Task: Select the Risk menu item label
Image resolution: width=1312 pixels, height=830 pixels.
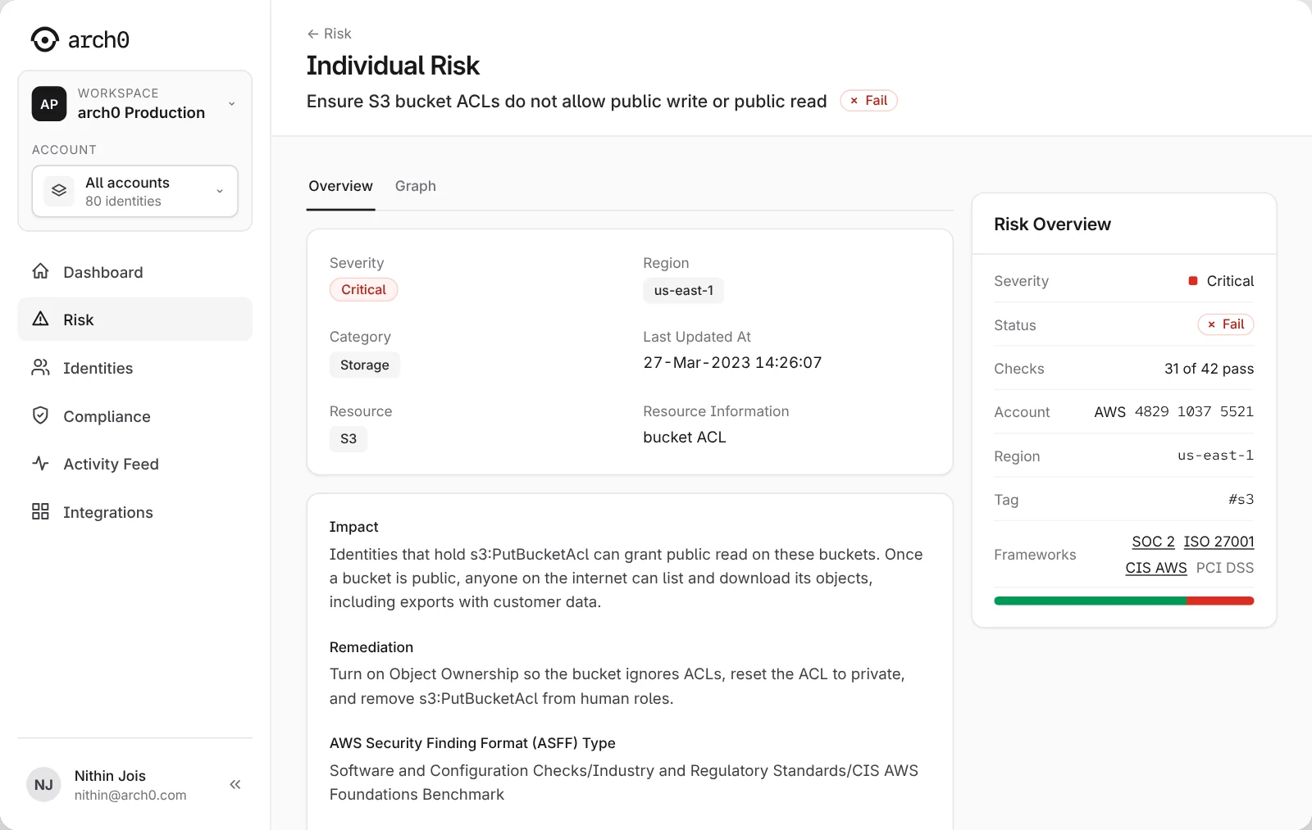Action: pos(79,320)
